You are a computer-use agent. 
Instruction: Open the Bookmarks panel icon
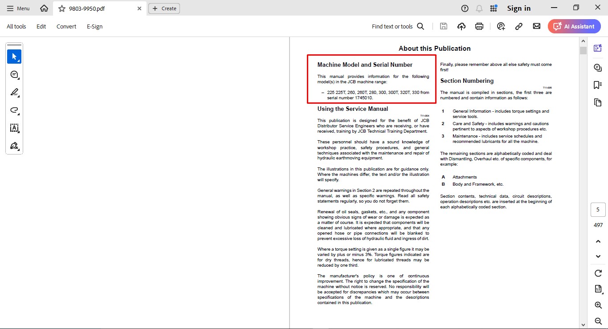[x=598, y=85]
